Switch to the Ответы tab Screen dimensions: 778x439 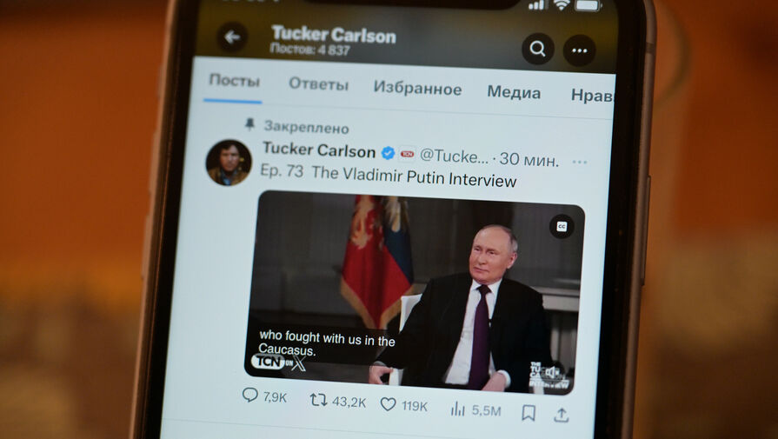tap(318, 83)
